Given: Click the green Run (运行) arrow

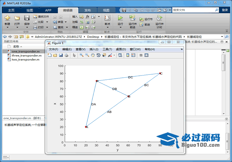Looking at the screenshot, I should coord(120,18).
